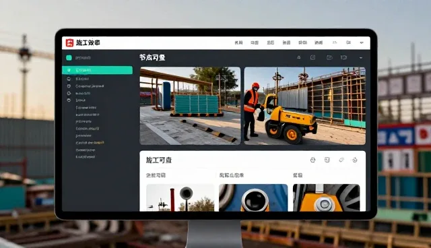Screen dimensions: 431x248
Task: Click the bell icon in dark toolbar
Action: click(299, 57)
